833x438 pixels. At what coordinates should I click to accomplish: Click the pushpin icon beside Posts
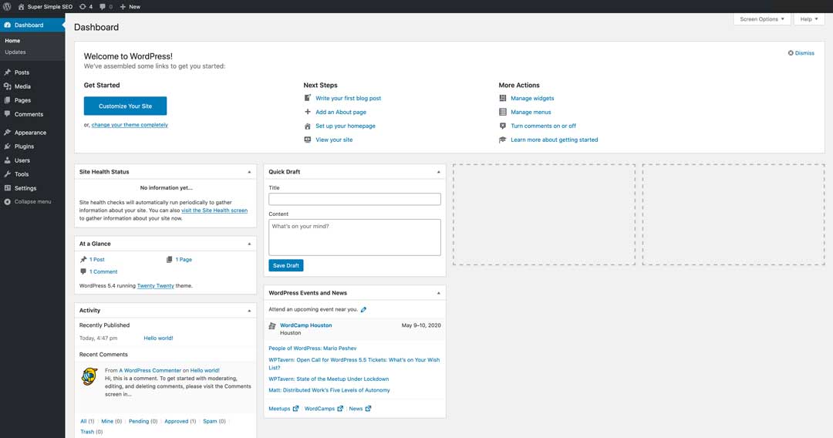coord(8,72)
